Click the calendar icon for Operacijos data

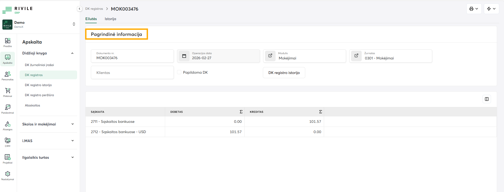(x=184, y=56)
